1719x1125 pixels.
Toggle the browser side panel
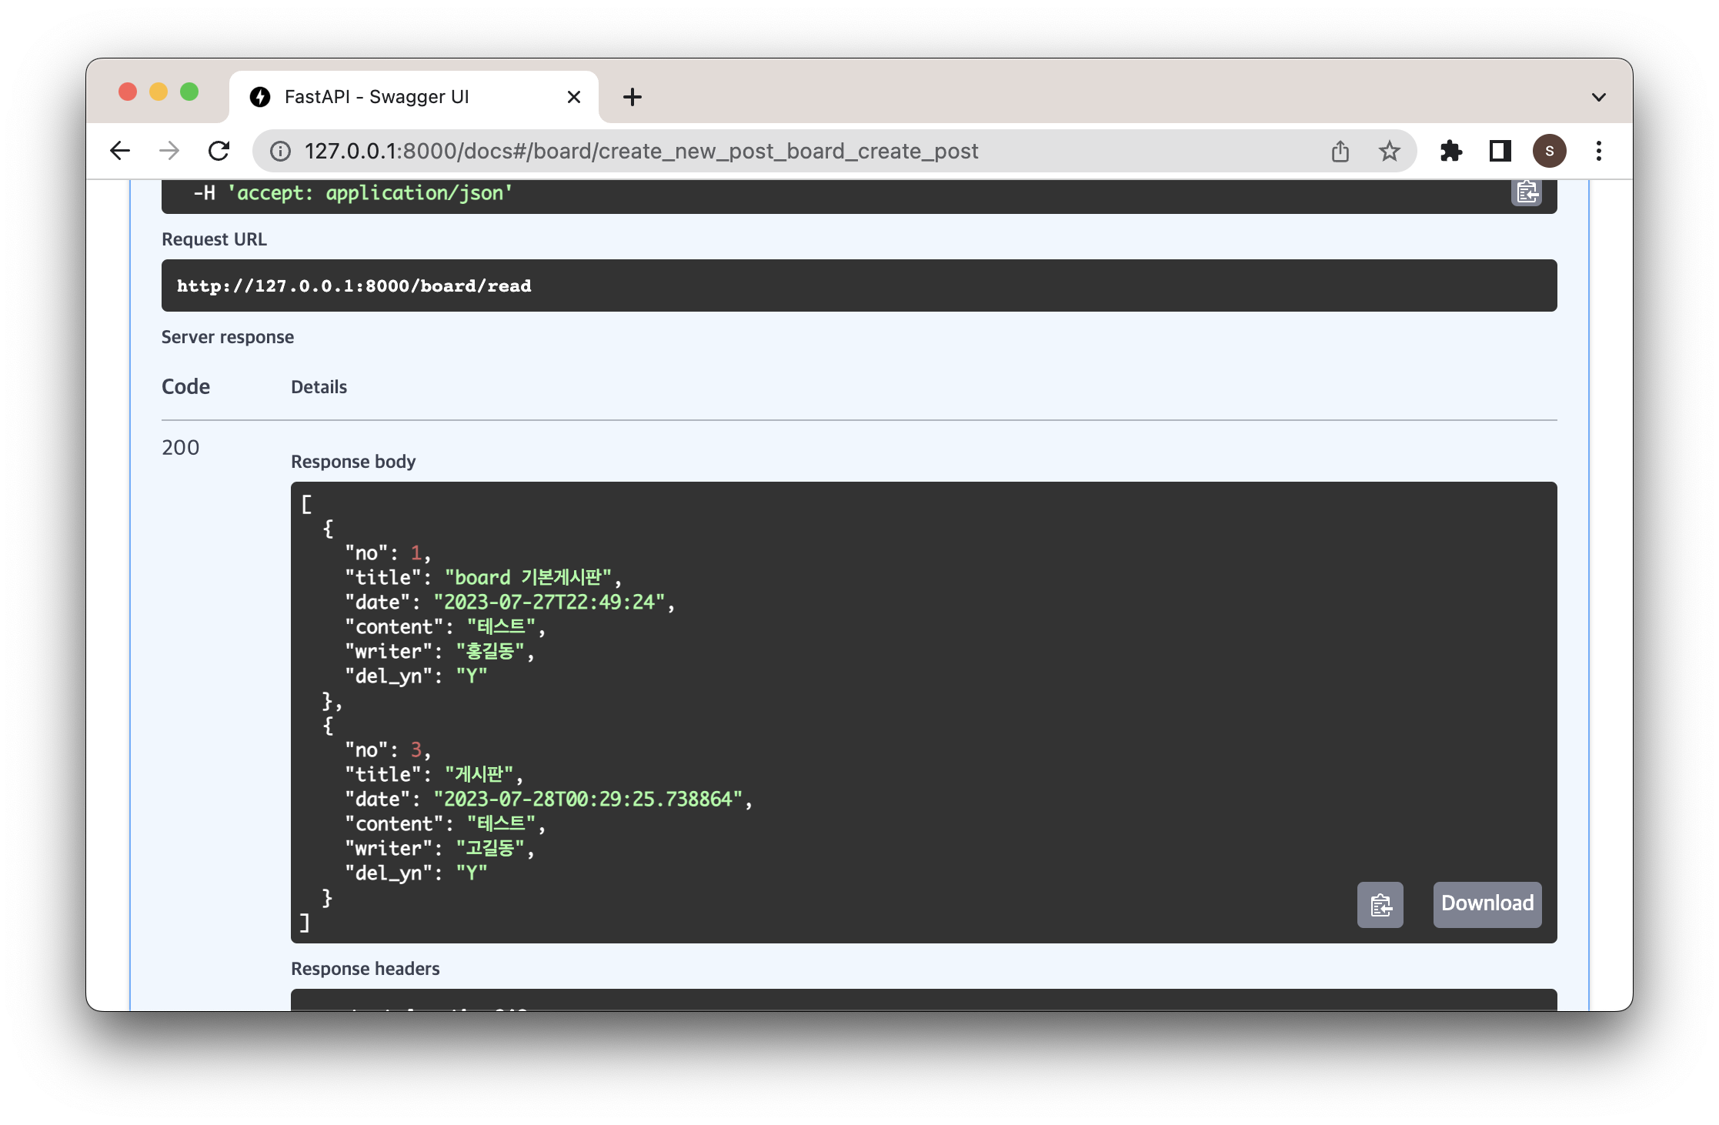coord(1500,151)
